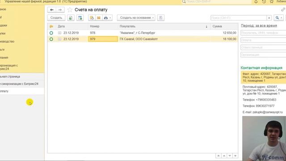Copy link with chain icon at top right

[x=283, y=9]
